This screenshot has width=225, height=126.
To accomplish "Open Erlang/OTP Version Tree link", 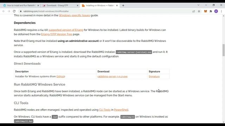I will pyautogui.click(x=57, y=34).
